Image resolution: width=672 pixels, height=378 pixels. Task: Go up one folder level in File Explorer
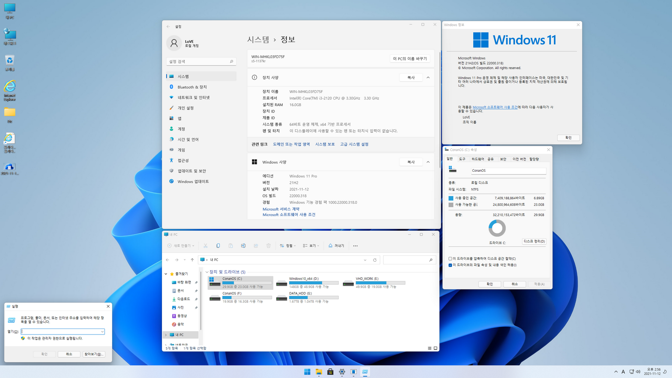[192, 260]
